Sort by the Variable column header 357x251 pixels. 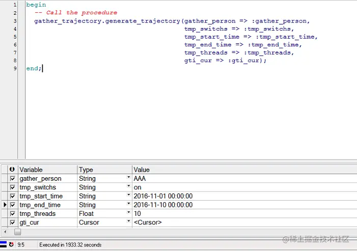47,170
